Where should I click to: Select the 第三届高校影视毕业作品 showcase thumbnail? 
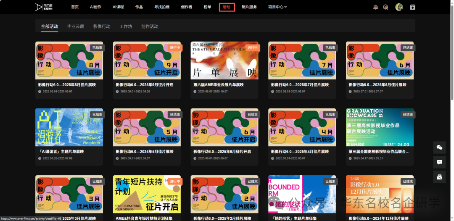380,127
